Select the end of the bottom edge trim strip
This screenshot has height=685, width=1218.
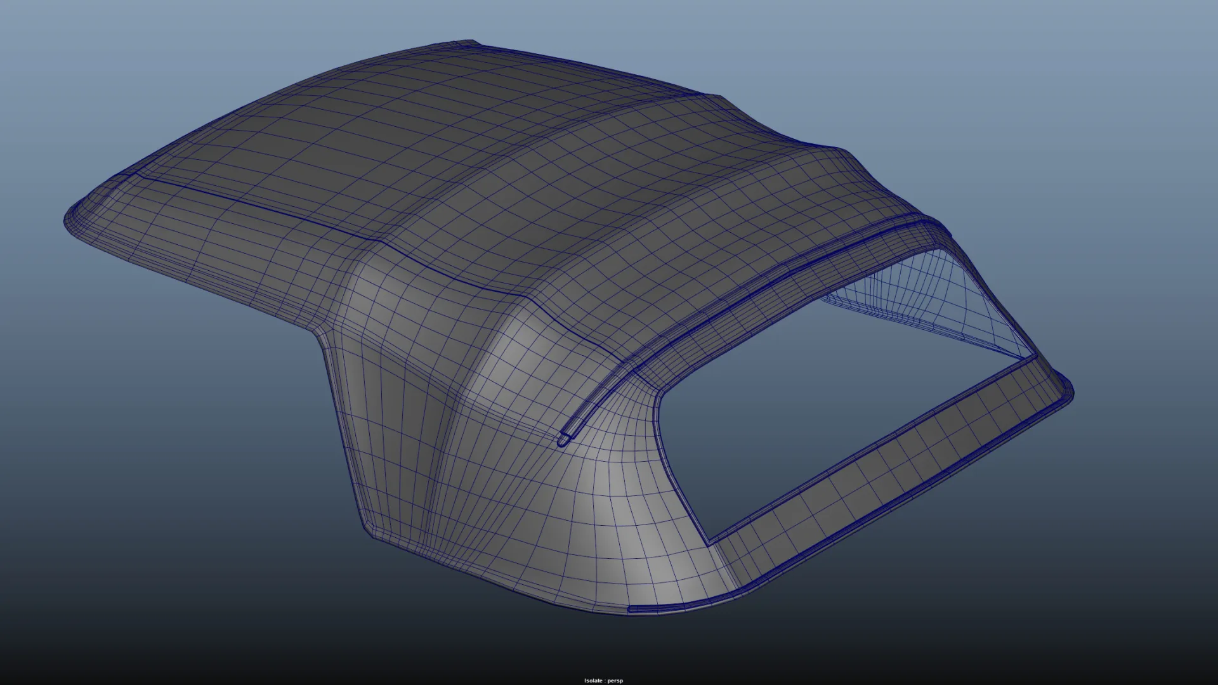(x=632, y=610)
